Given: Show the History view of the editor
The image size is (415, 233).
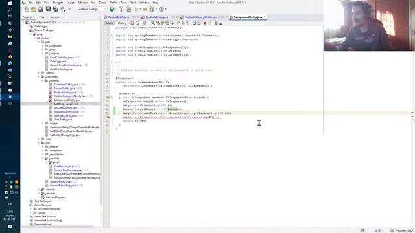Looking at the screenshot, I should click(x=122, y=23).
